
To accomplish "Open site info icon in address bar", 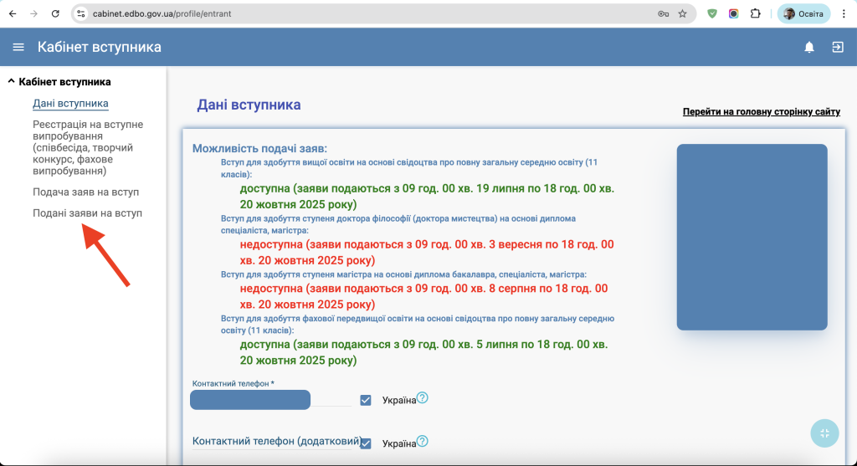I will point(81,13).
